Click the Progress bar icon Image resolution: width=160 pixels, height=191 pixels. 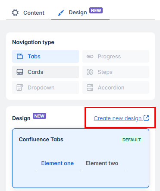[90, 56]
